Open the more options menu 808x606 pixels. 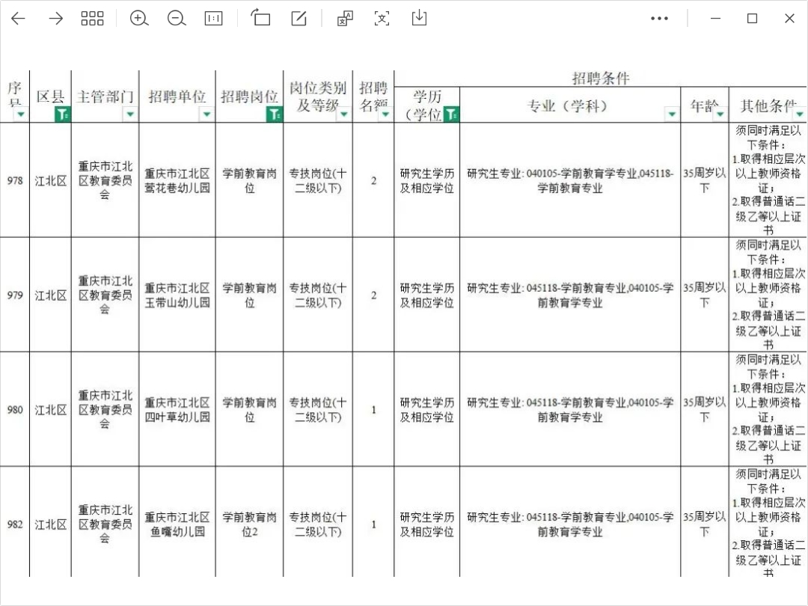658,18
